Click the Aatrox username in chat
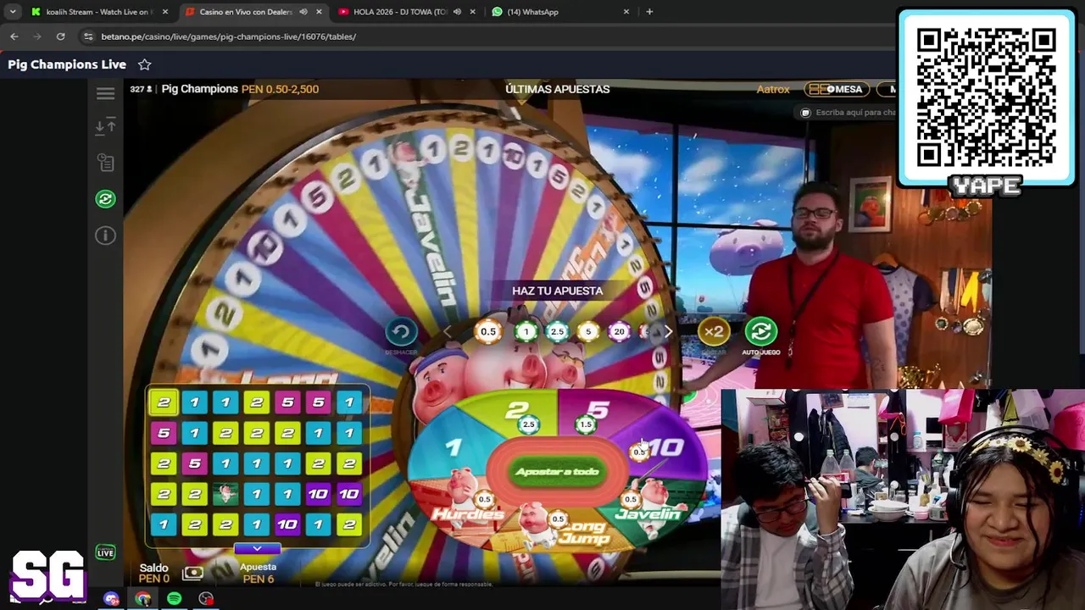The width and height of the screenshot is (1085, 610). pos(773,89)
